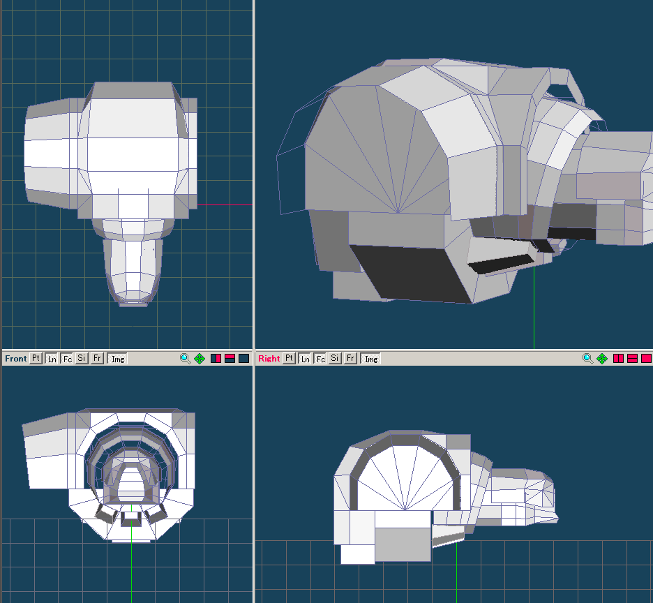Screen dimensions: 653x603
Task: Click the zoom magnifier in Right view toolbar
Action: tap(588, 358)
